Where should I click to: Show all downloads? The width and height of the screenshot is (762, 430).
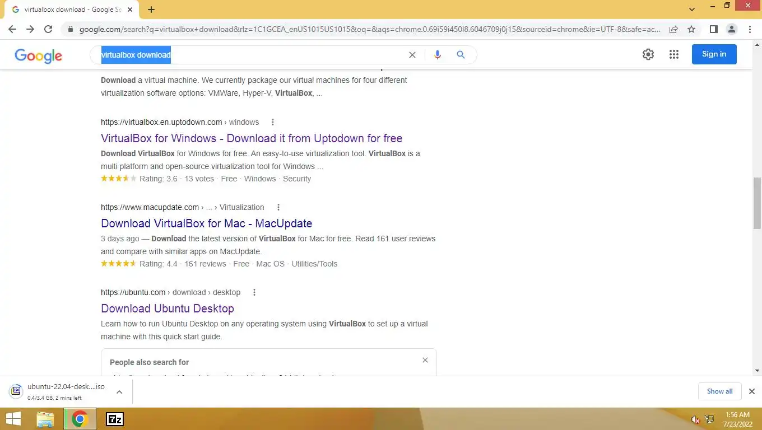(x=719, y=391)
